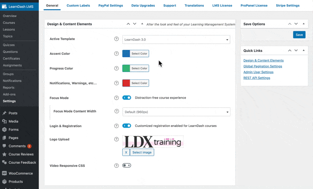Click Select image button for logo

click(x=142, y=152)
